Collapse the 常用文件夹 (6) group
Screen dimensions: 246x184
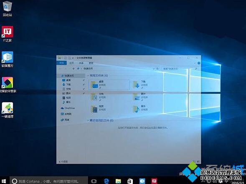click(x=88, y=76)
